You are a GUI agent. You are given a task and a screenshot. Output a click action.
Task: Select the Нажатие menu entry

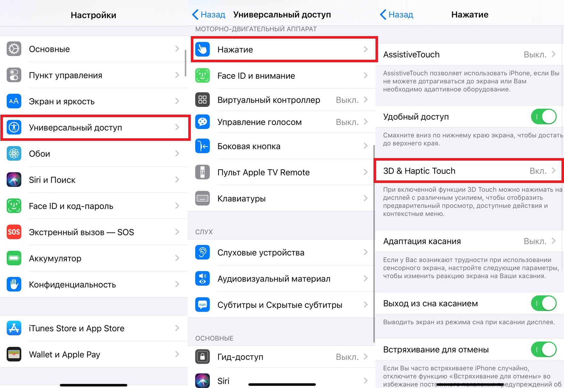(x=284, y=49)
